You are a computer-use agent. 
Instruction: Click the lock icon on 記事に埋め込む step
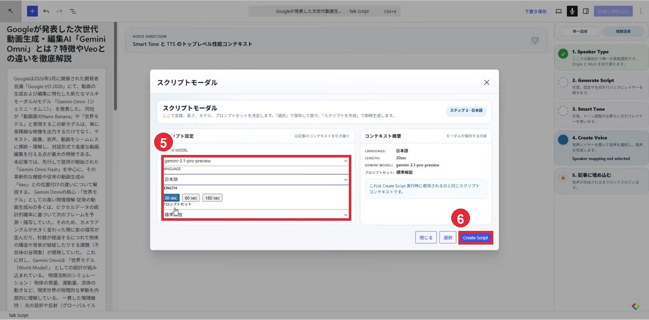(563, 178)
